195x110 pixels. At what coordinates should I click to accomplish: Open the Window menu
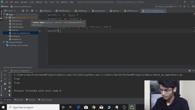pyautogui.click(x=64, y=2)
